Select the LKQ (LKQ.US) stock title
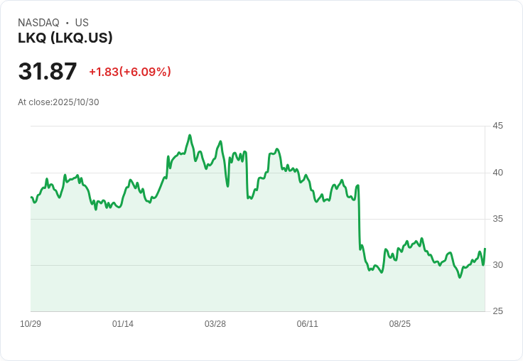The image size is (523, 361). point(65,38)
